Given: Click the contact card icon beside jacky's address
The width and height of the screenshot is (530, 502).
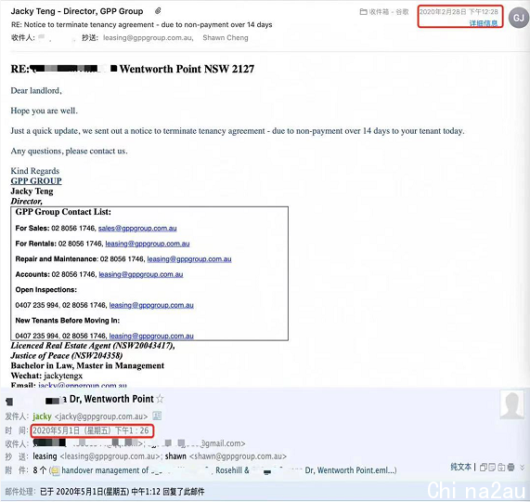Looking at the screenshot, I should 157,416.
